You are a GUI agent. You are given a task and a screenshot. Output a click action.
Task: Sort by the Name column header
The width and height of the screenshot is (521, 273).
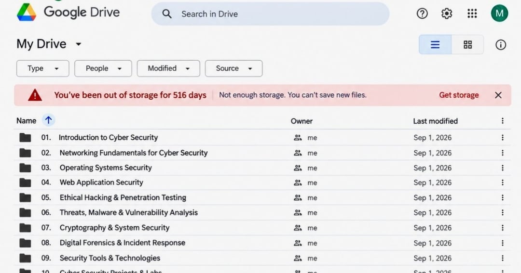(26, 121)
